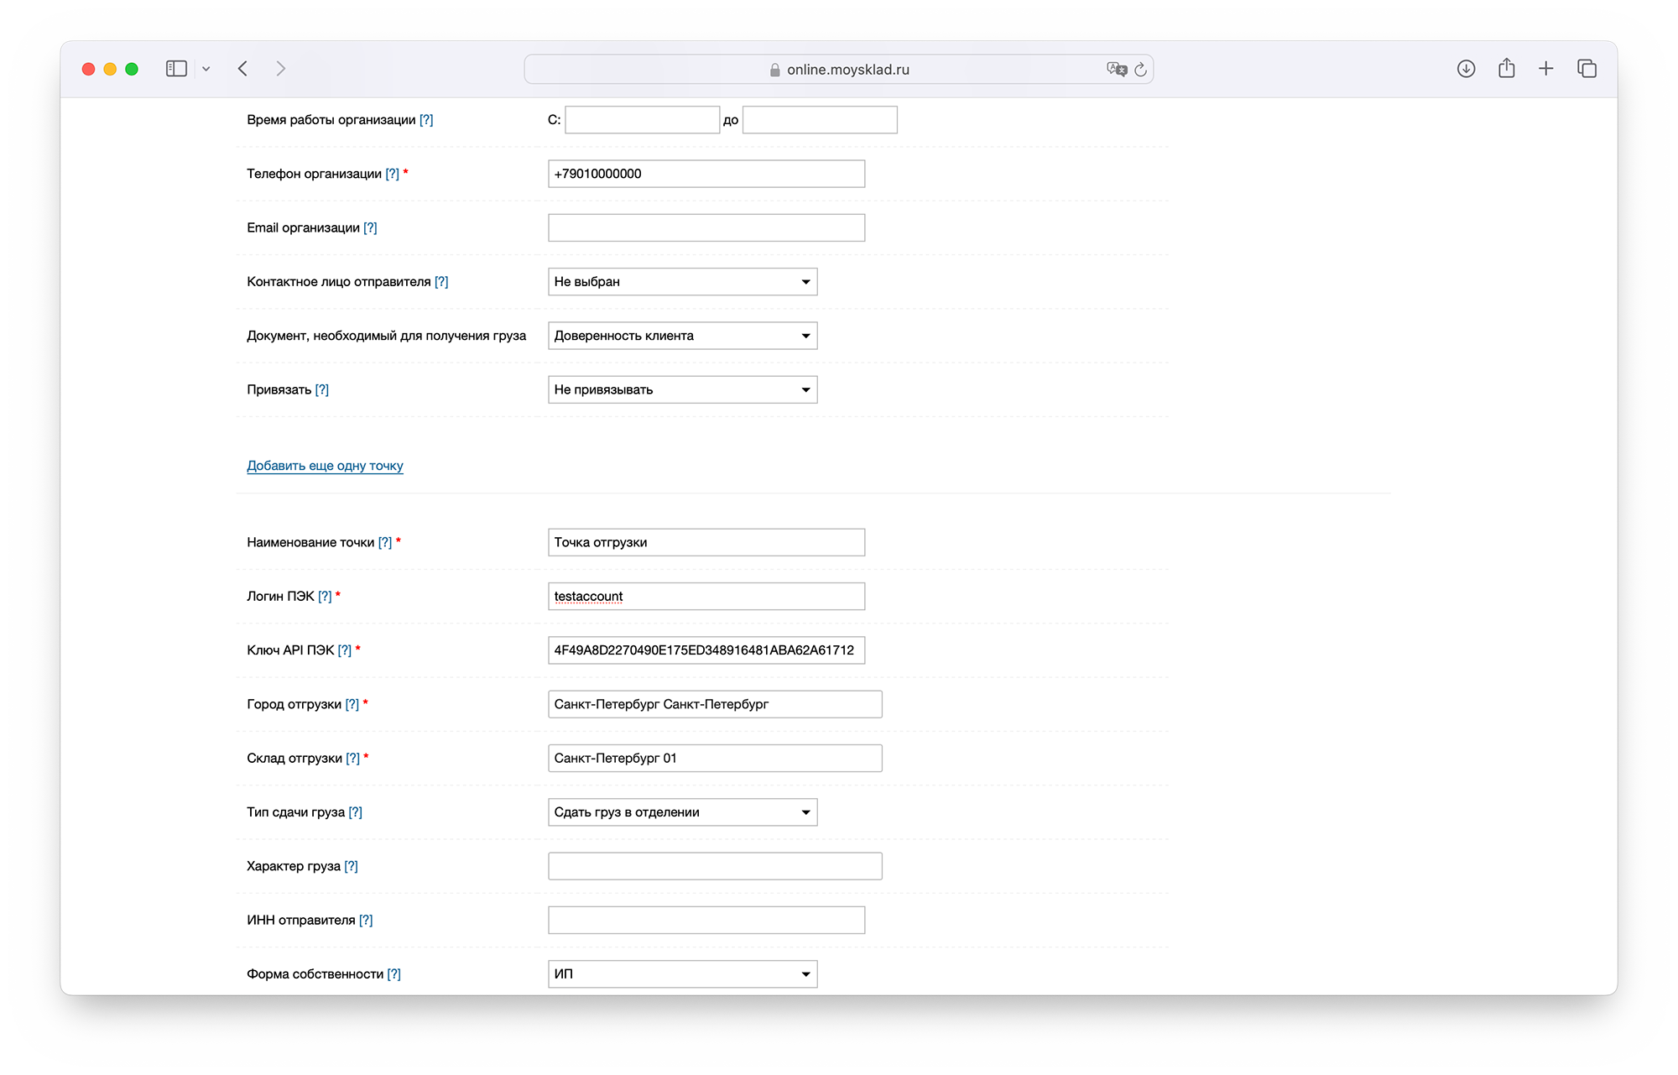Expand the Форма собственности ИП dropdown
The width and height of the screenshot is (1678, 1075).
point(682,974)
